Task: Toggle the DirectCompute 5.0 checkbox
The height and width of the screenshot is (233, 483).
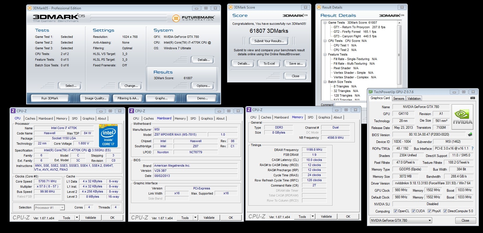Action: coord(445,211)
